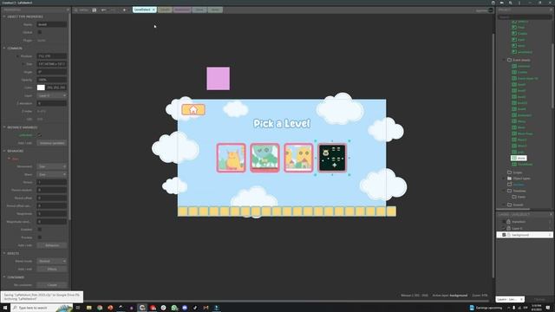
Task: Select the highlighted event sheet in Project tree
Action: point(519,158)
